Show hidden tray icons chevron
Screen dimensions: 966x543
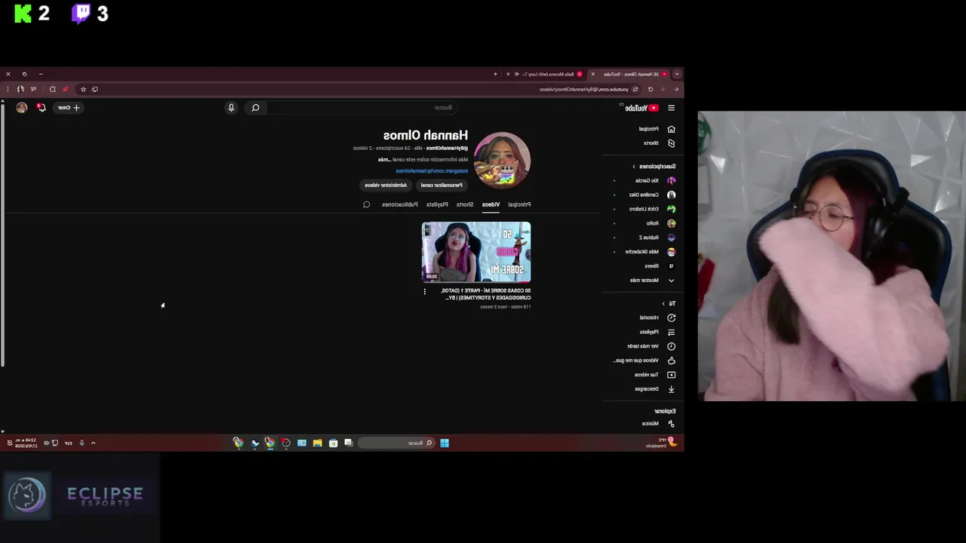click(x=93, y=443)
